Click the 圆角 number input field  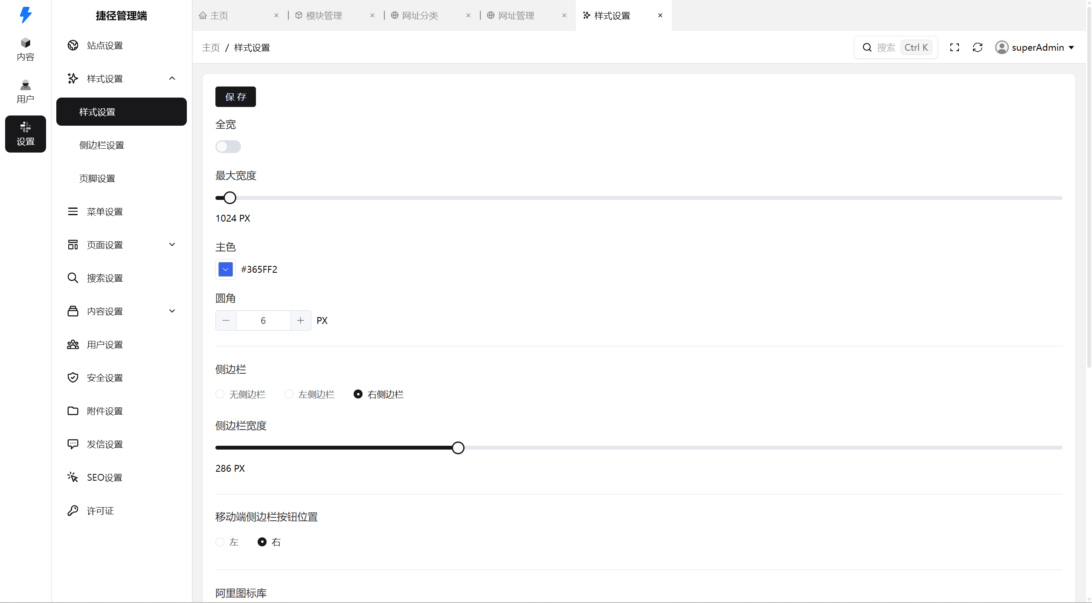coord(263,320)
